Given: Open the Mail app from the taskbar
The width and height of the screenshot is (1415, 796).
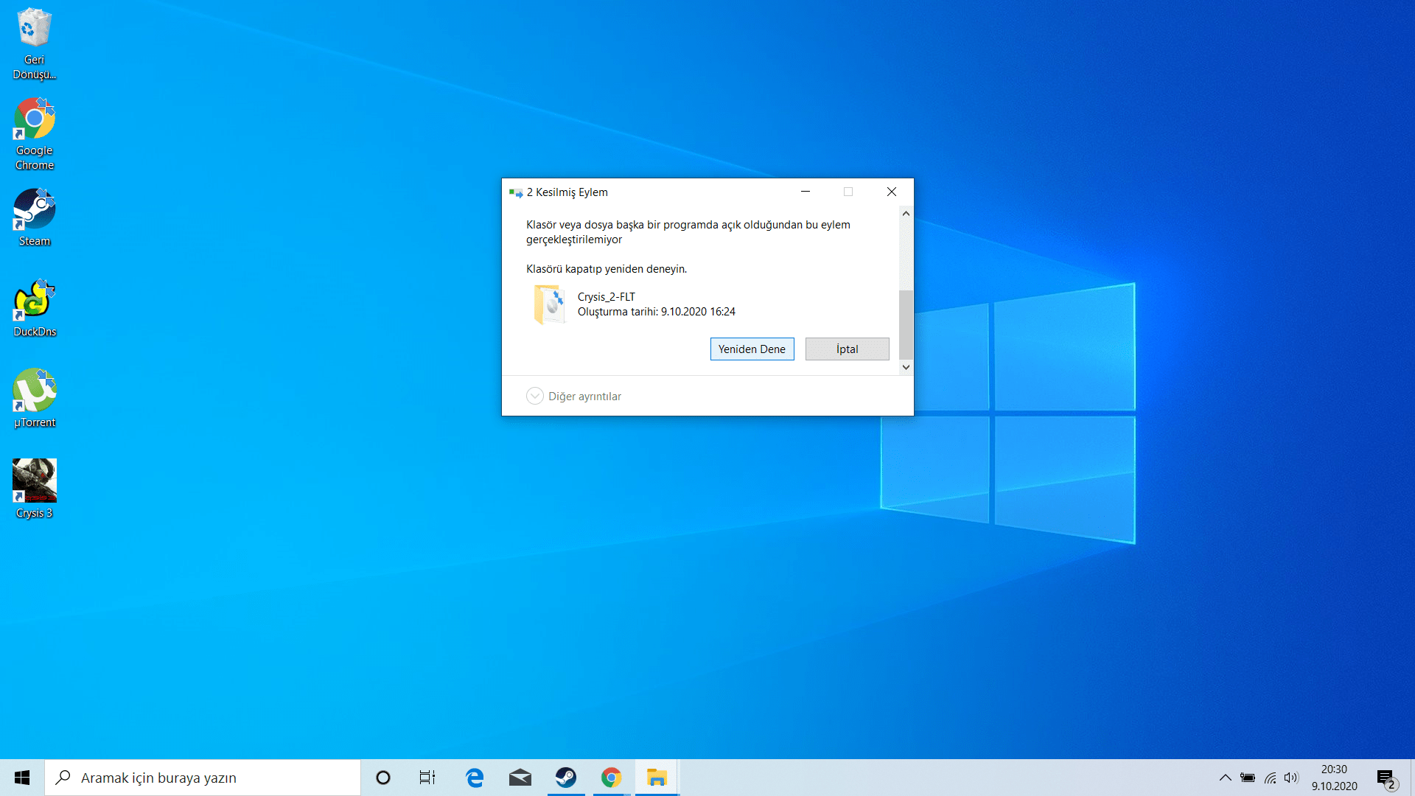Looking at the screenshot, I should [x=520, y=778].
